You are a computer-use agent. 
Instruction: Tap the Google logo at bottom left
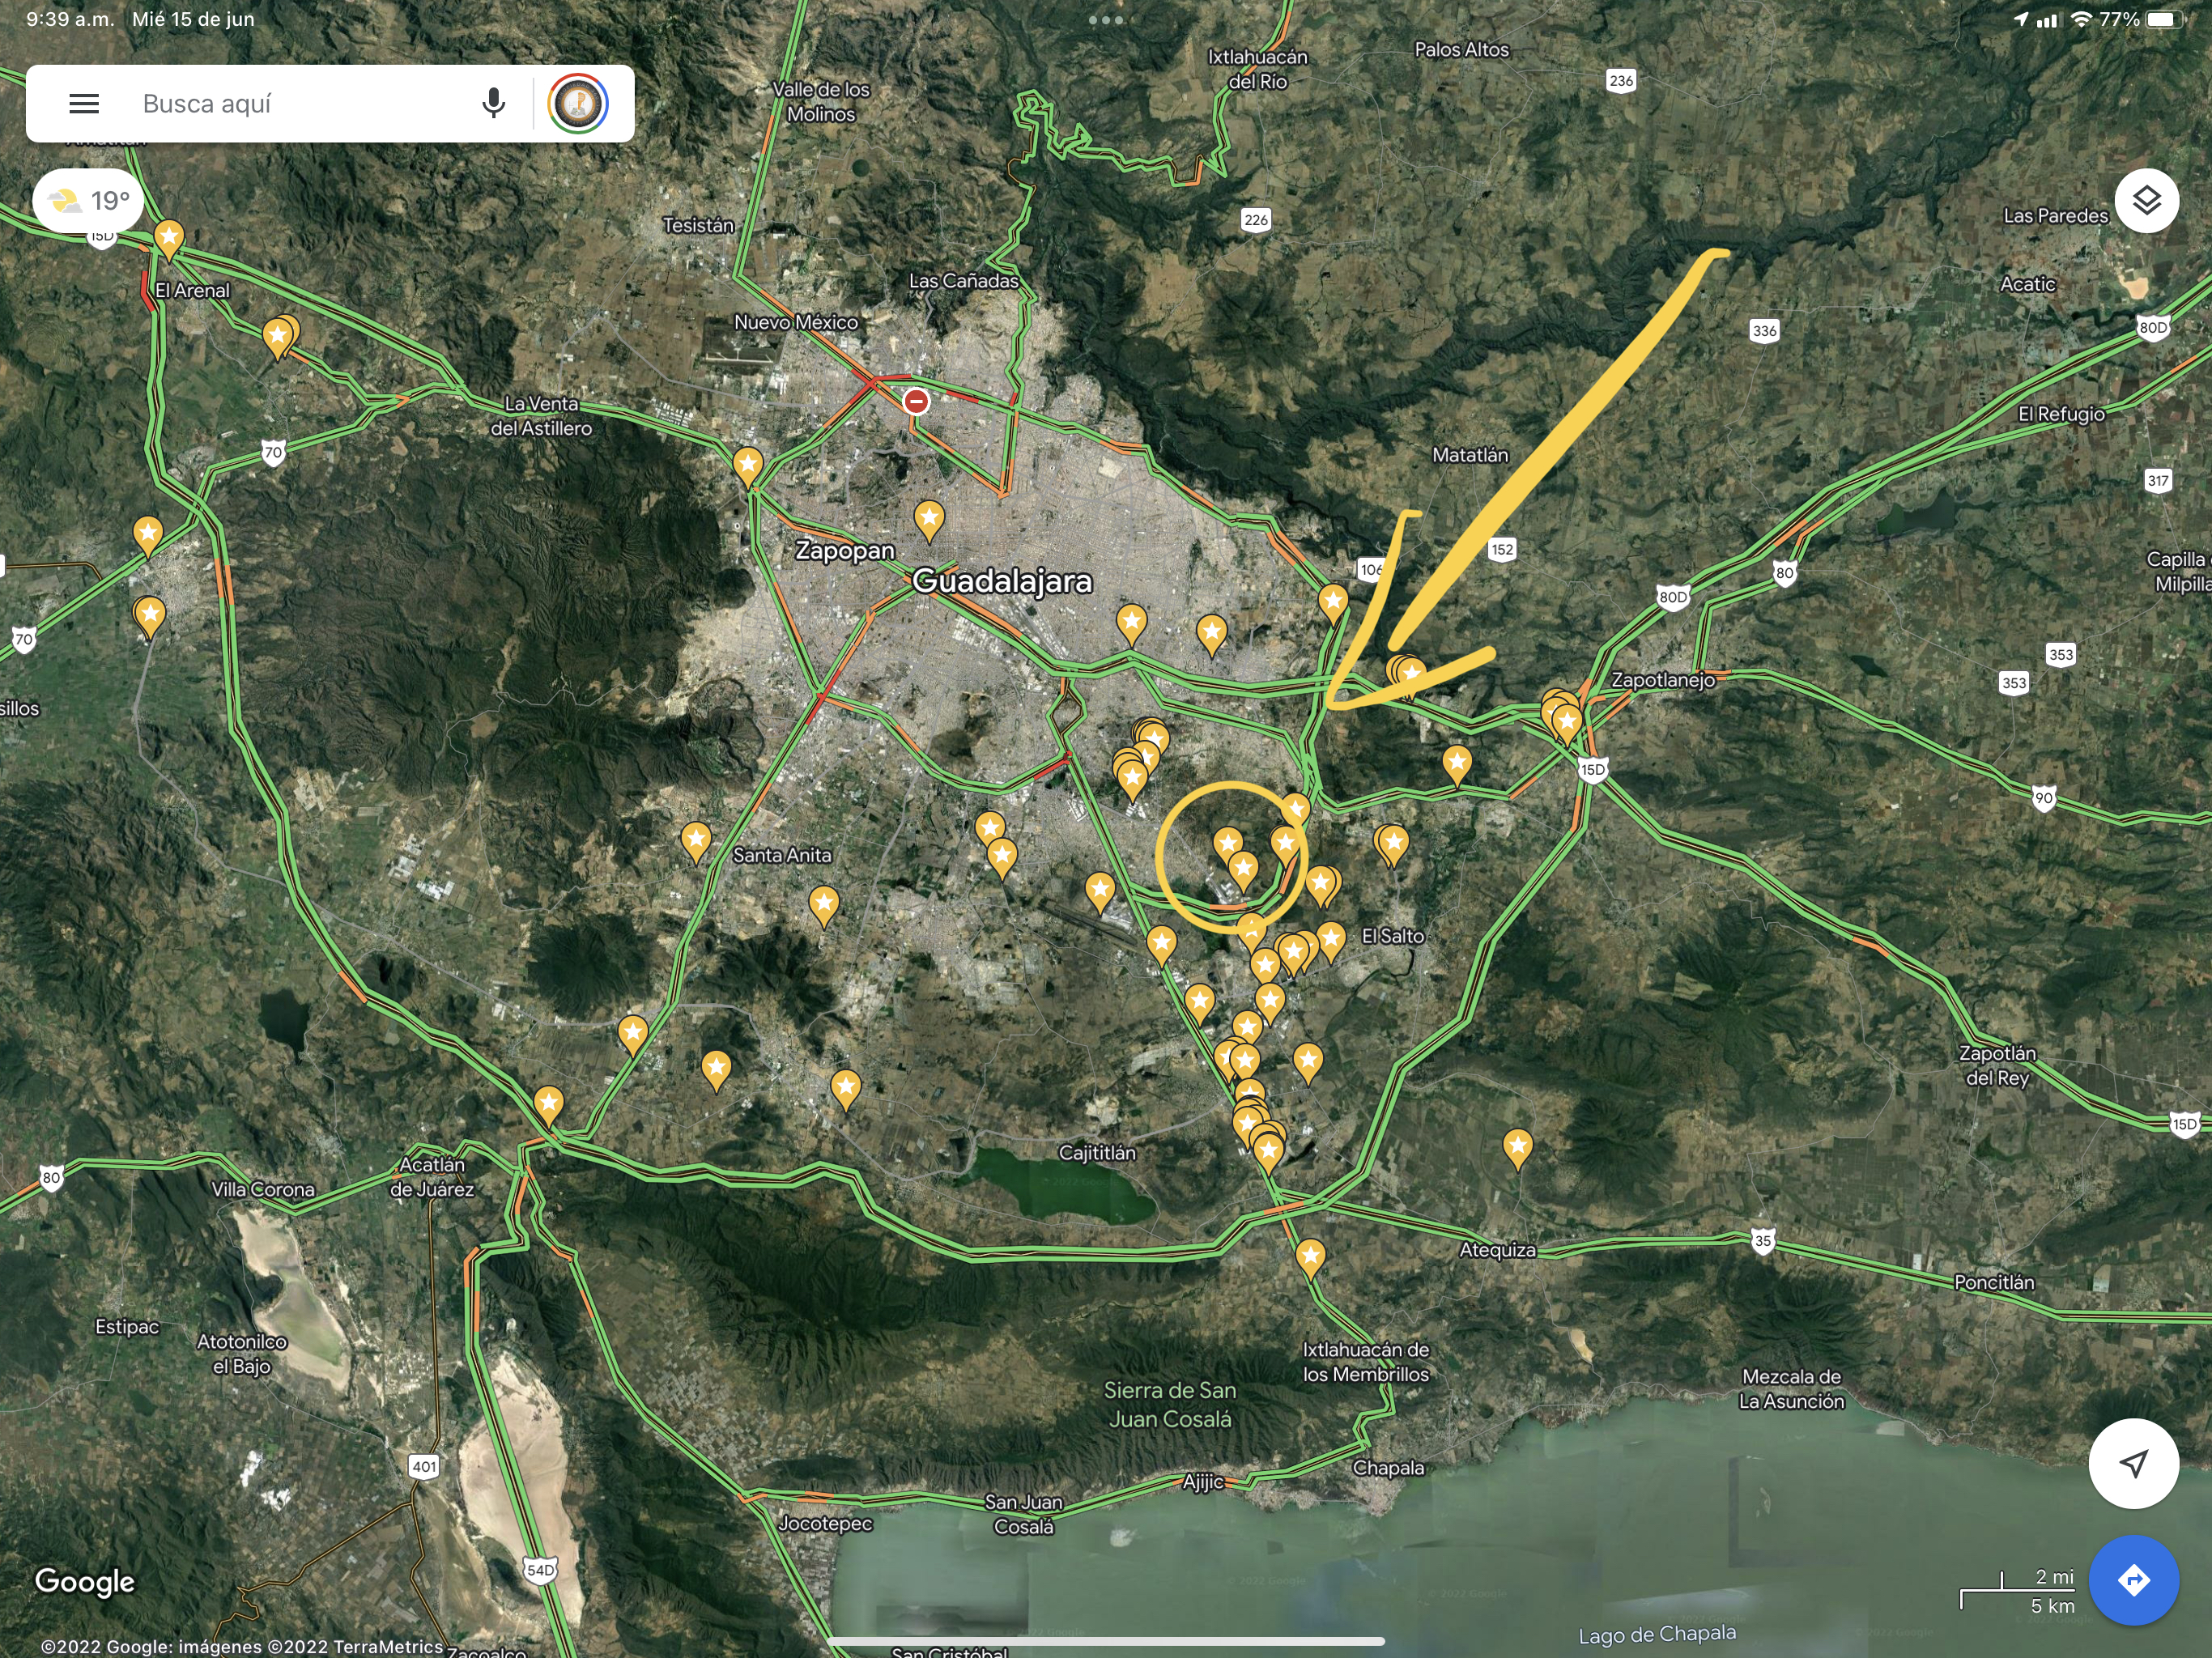85,1581
